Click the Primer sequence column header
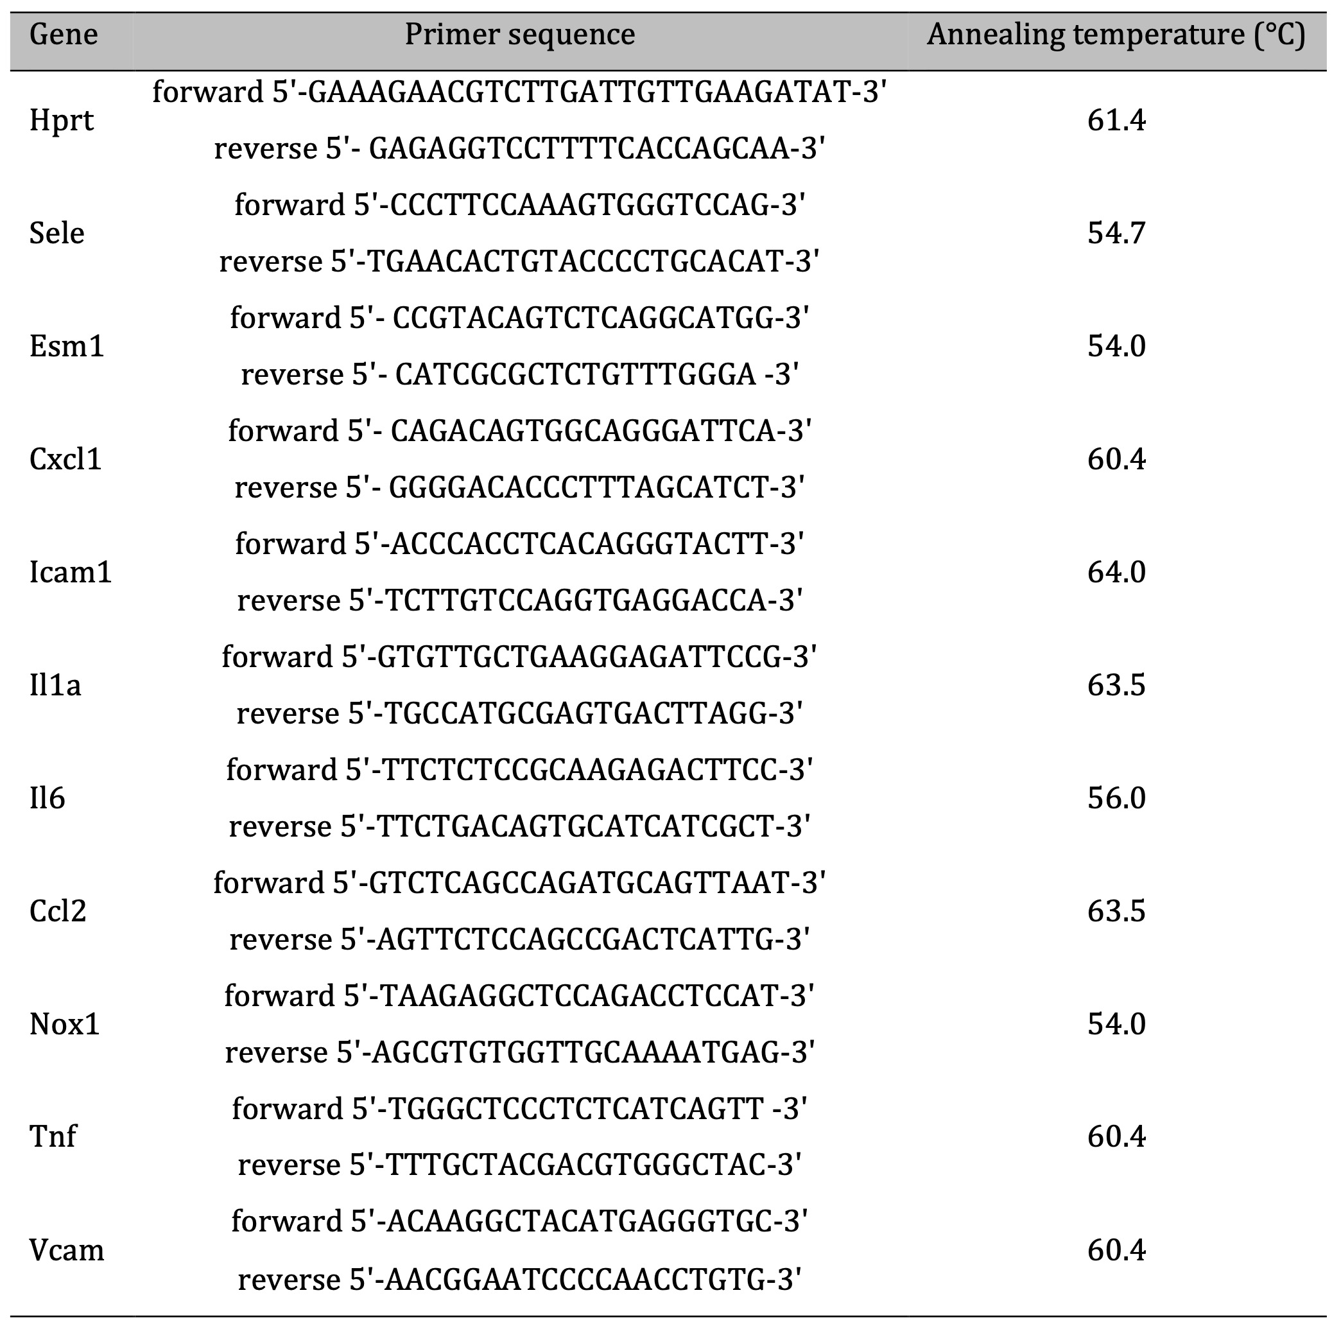 click(520, 35)
